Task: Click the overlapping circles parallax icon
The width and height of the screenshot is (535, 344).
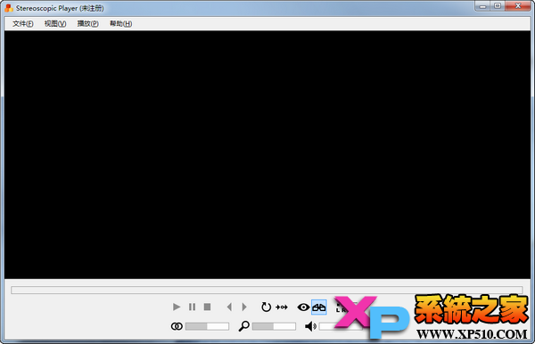Action: coord(177,326)
